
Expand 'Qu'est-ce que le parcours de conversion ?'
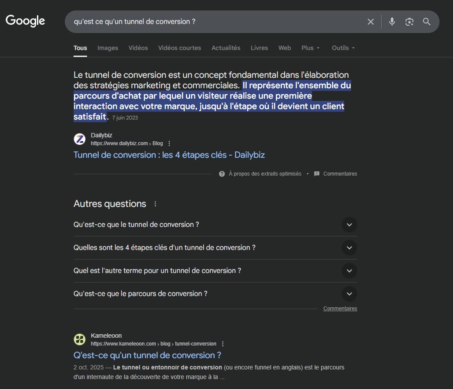point(349,294)
